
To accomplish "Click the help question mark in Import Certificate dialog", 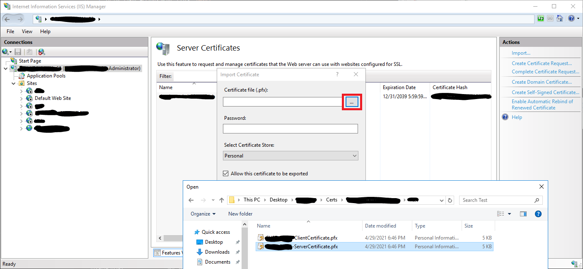I will point(337,75).
